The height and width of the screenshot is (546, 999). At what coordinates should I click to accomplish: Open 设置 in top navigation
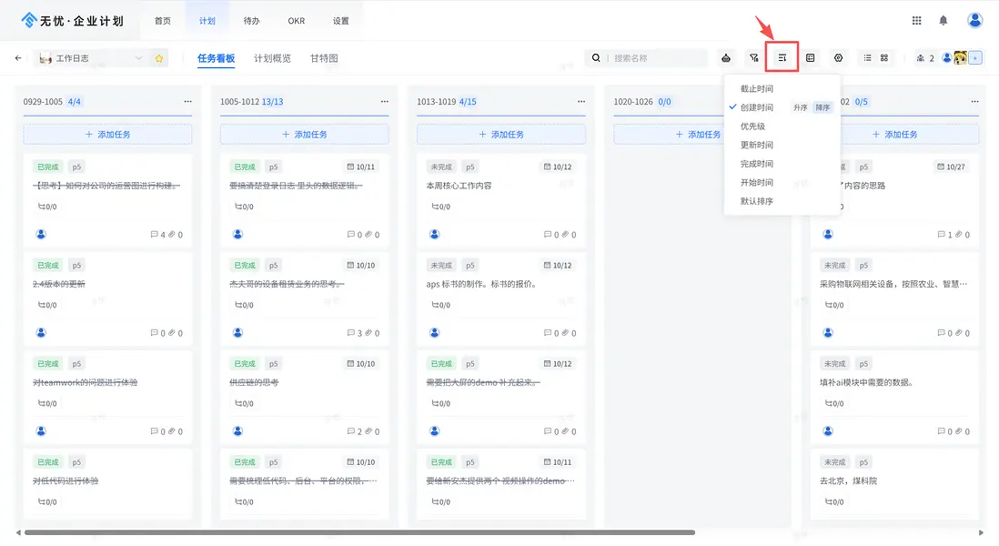pos(341,20)
